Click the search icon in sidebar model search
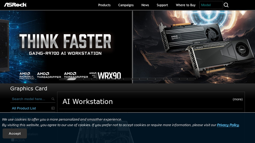The height and width of the screenshot is (143, 255). [53, 99]
